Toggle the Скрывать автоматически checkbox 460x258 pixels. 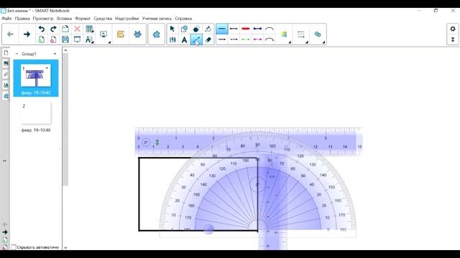(x=14, y=247)
